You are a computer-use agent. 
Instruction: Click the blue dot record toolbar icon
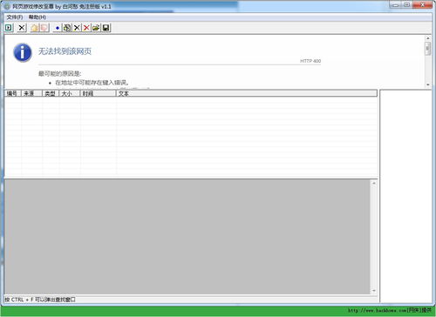click(58, 28)
